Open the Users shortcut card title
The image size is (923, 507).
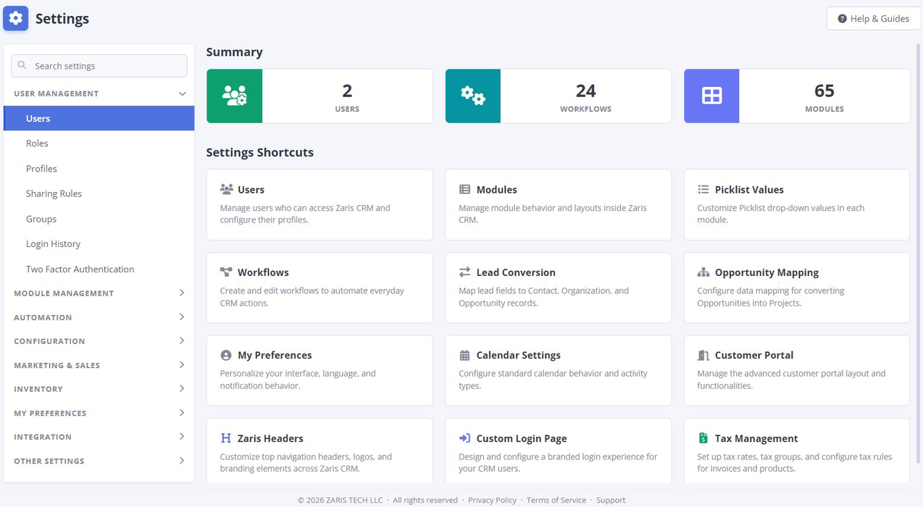click(x=251, y=190)
